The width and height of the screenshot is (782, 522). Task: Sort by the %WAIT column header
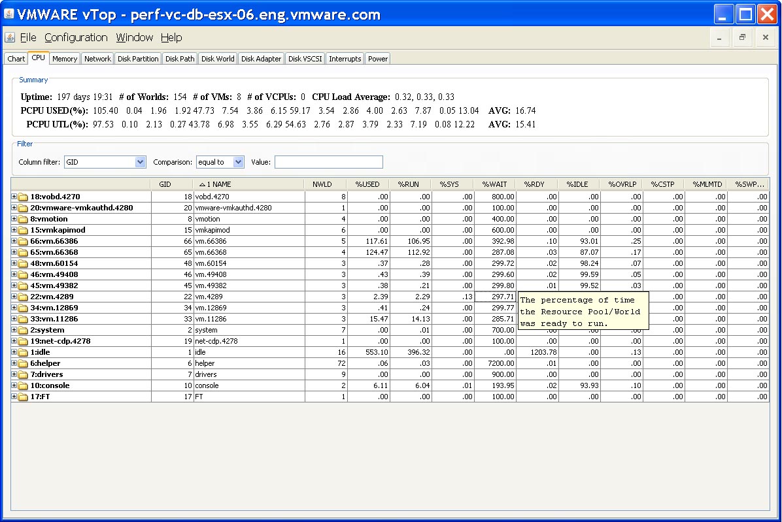click(495, 184)
